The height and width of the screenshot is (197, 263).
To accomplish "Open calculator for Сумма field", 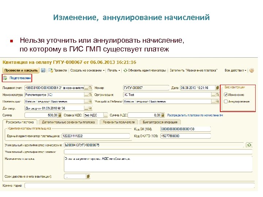I will tap(60, 115).
